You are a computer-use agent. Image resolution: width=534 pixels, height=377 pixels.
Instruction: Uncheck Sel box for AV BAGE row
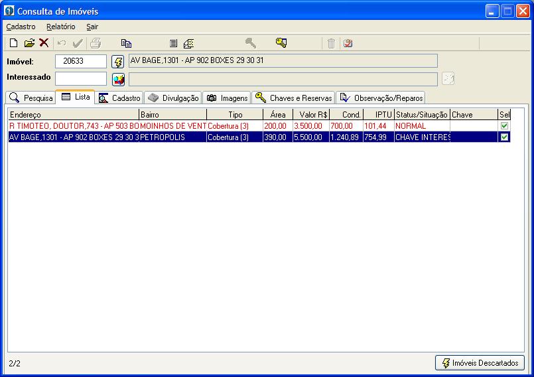point(504,137)
